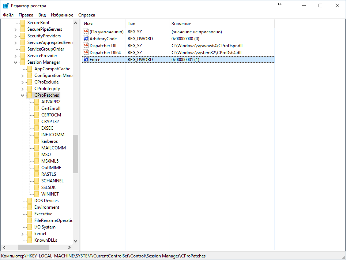Click the Force DWORD value icon
Screen dimensions: 346x260
pyautogui.click(x=86, y=59)
